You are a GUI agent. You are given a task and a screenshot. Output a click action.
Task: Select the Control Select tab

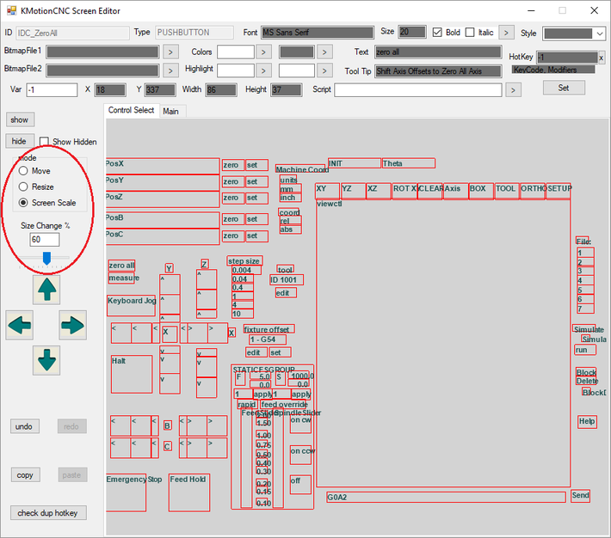coord(131,111)
